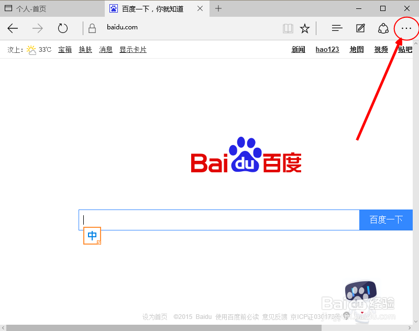This screenshot has height=331, width=419.
Task: Open Reading view book icon
Action: coord(288,28)
